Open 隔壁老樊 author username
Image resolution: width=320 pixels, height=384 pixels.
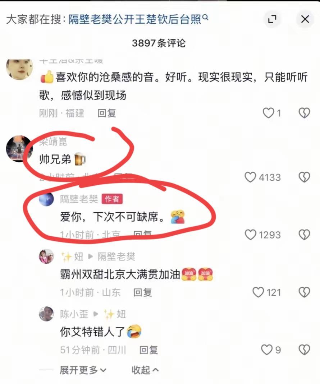point(79,199)
